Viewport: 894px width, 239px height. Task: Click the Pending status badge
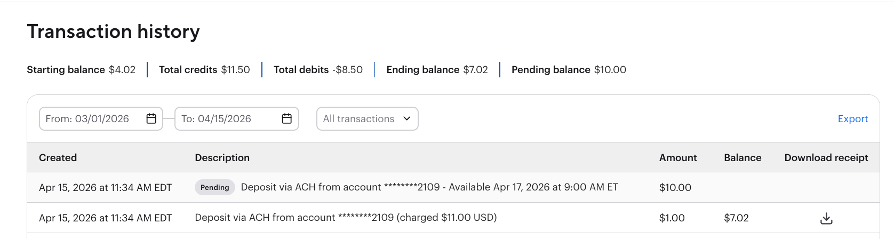coord(214,187)
